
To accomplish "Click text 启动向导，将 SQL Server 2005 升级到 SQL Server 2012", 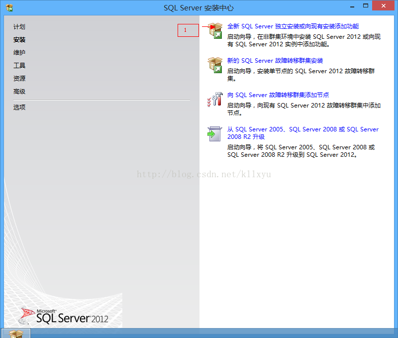I will (x=301, y=151).
